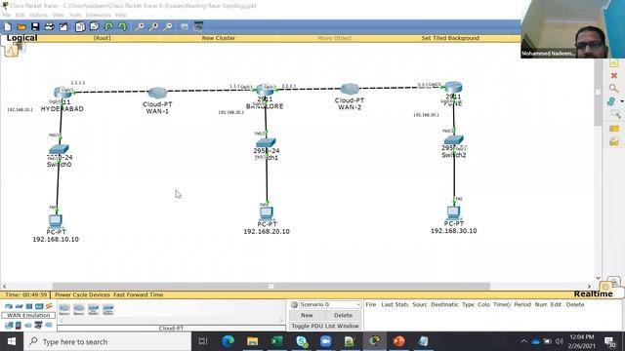
Task: Click the Zoom Reset magnifier icon
Action: click(x=153, y=26)
